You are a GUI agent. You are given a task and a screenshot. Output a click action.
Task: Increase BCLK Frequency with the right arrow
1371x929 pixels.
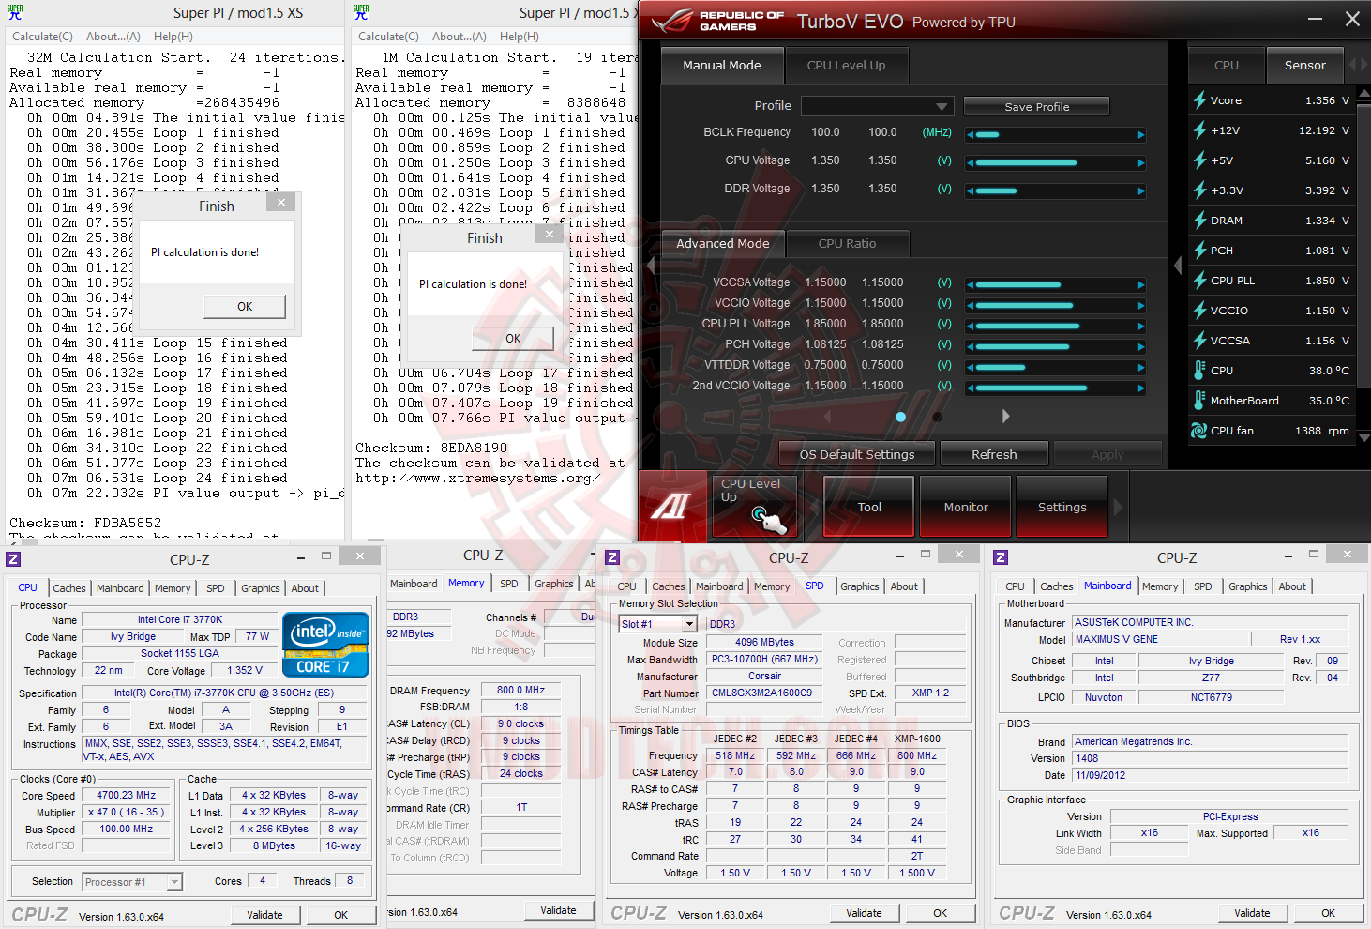[1141, 134]
